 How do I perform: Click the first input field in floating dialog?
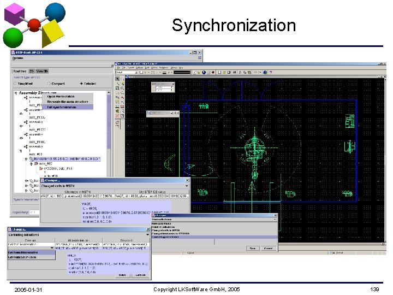(x=163, y=87)
